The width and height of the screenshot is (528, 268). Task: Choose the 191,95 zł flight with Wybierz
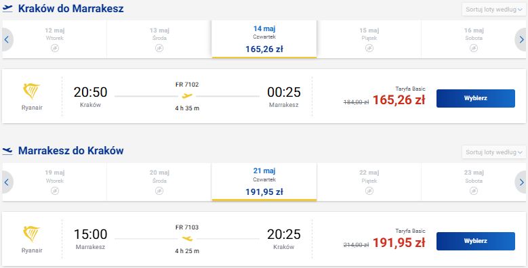click(x=475, y=241)
